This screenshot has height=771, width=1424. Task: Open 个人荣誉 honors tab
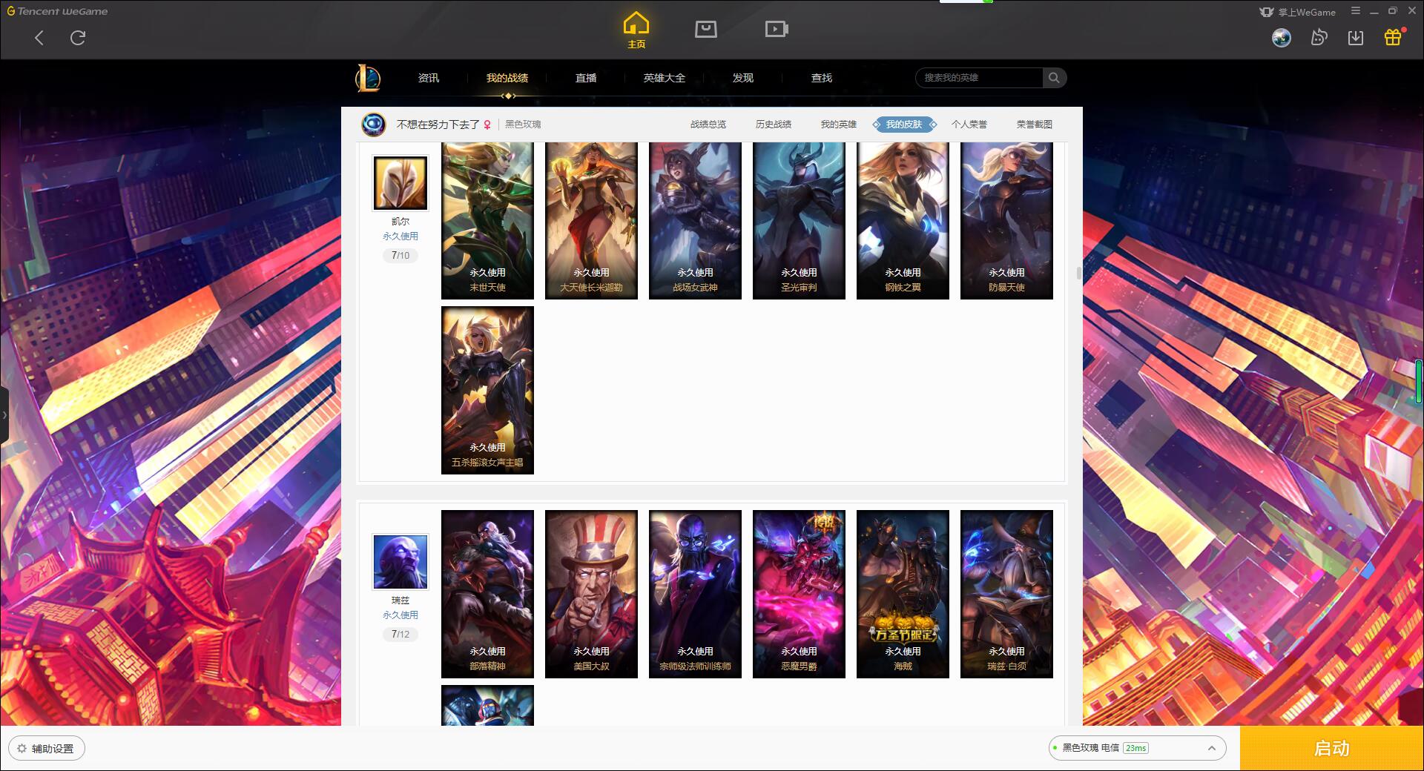pos(969,125)
